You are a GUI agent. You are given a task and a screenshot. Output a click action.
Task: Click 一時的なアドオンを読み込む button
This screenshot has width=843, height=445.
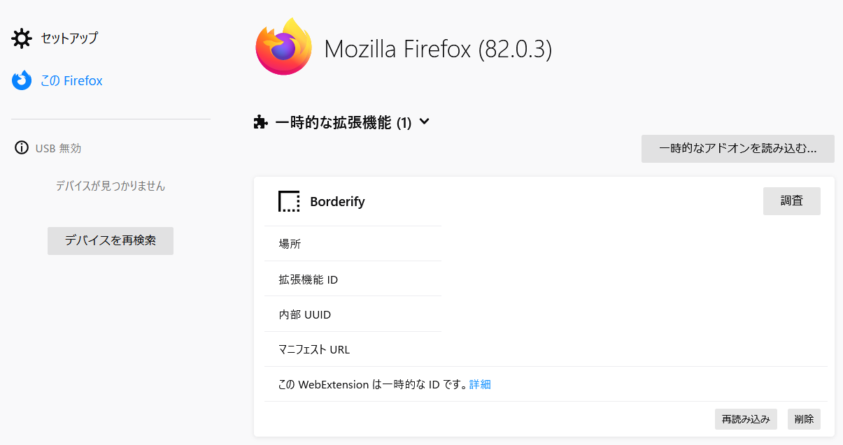(737, 149)
